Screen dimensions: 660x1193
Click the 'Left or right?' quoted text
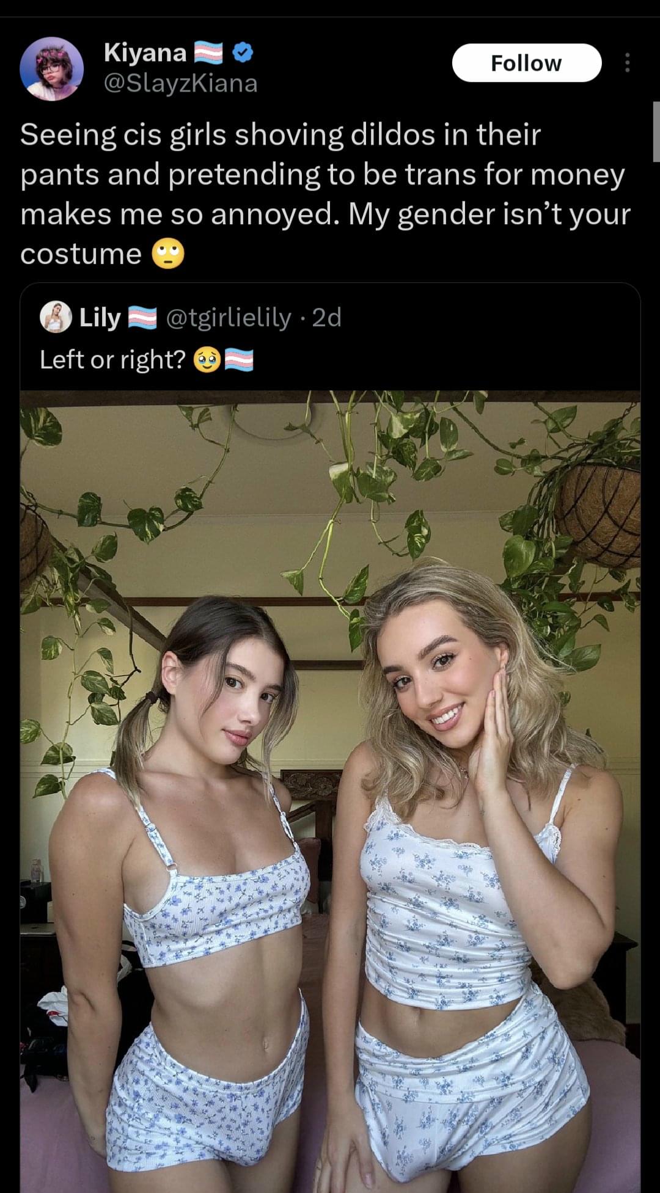click(x=112, y=360)
